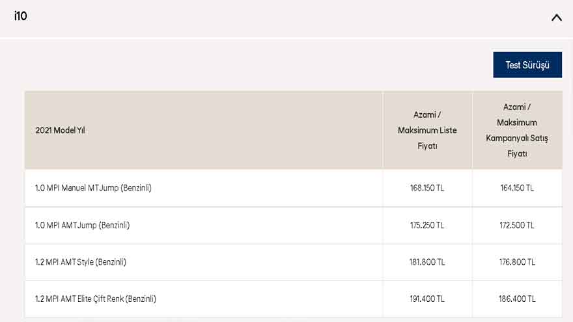This screenshot has height=322, width=573.
Task: Select 1.2 MPI AMT Style row
Action: 81,262
